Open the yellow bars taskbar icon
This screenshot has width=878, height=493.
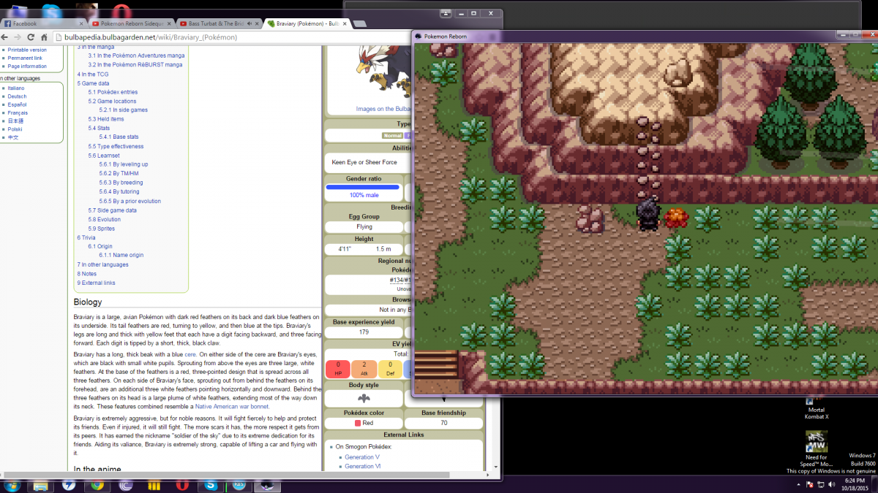154,485
